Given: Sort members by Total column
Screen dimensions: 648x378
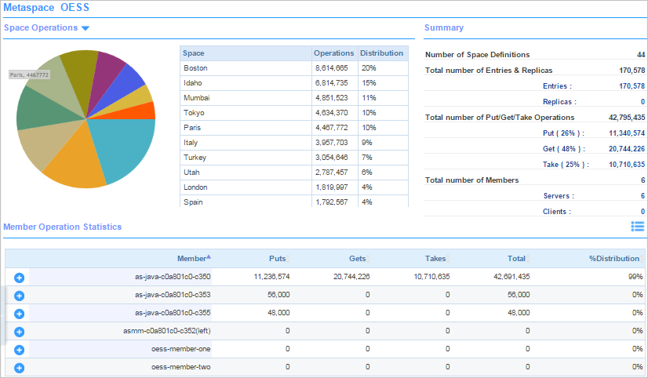Looking at the screenshot, I should [516, 258].
